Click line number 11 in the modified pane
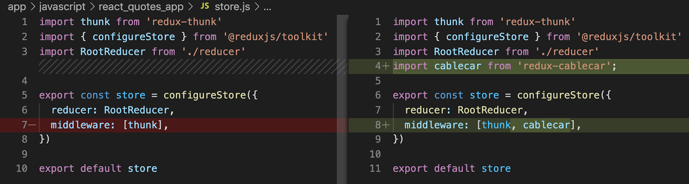This screenshot has height=184, width=689. (375, 169)
